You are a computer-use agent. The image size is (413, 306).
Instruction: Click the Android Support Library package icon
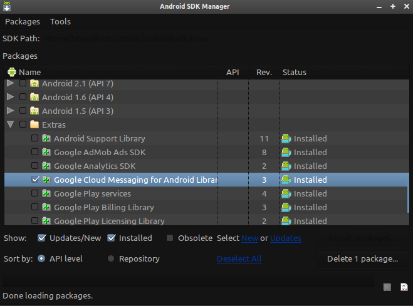tap(46, 138)
